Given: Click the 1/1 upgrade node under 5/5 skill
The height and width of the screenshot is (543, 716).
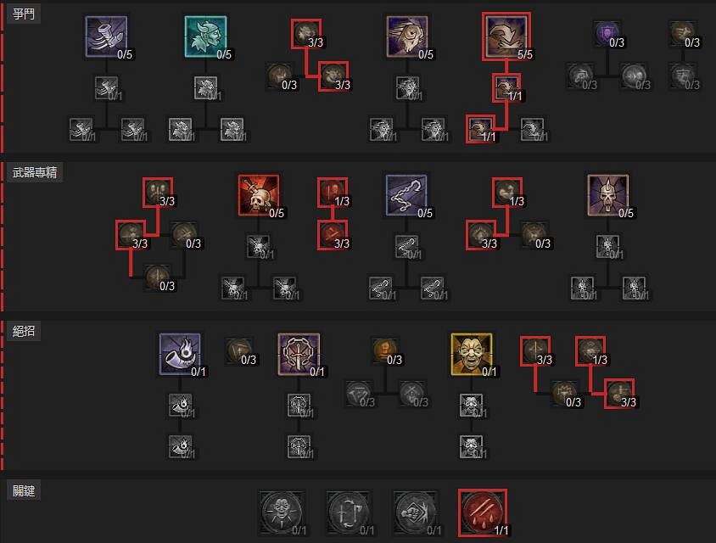Looking at the screenshot, I should coord(506,87).
